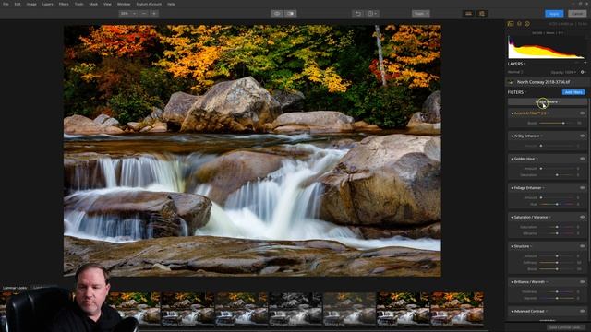Viewport: 591px width, 332px height.
Task: Click the layers panel icon
Action: tap(519, 24)
